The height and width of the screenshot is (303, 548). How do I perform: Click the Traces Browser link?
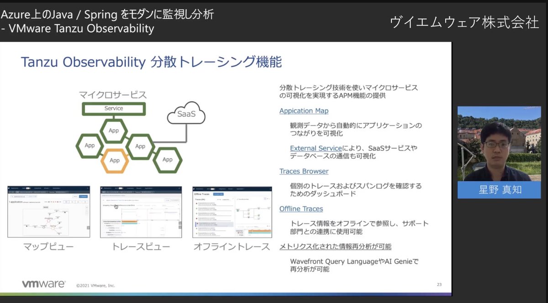click(x=304, y=171)
